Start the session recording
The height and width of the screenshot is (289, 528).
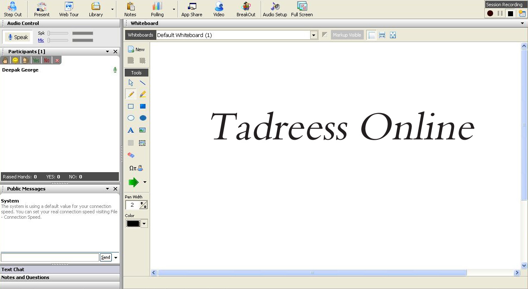click(x=490, y=13)
